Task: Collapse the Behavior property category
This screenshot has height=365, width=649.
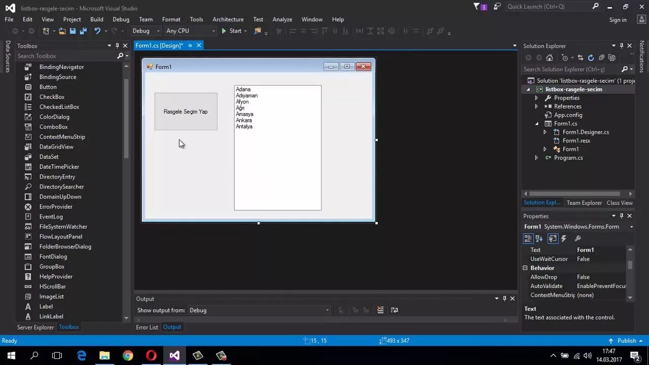Action: tap(525, 268)
